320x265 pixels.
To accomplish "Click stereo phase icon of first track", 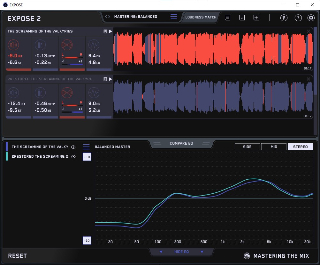I will 67,45.
